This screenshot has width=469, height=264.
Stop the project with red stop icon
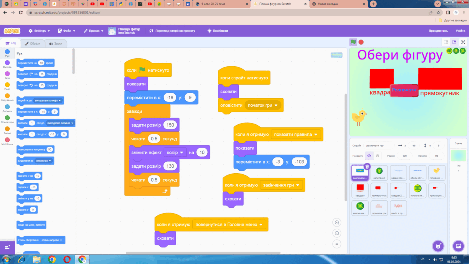[361, 42]
